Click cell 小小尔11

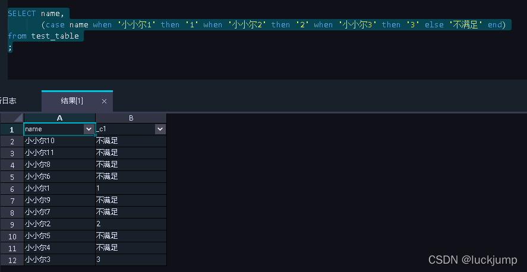coord(60,153)
